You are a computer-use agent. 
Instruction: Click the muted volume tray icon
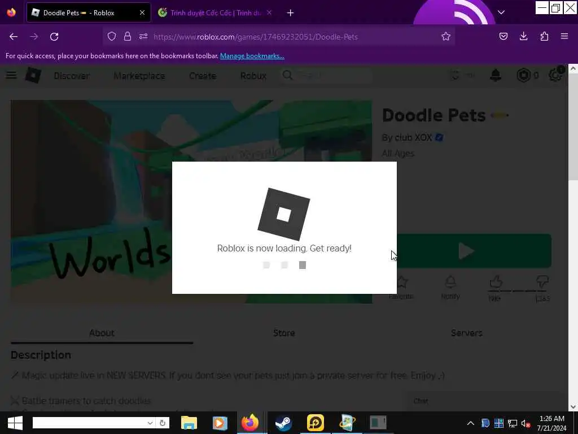[526, 423]
